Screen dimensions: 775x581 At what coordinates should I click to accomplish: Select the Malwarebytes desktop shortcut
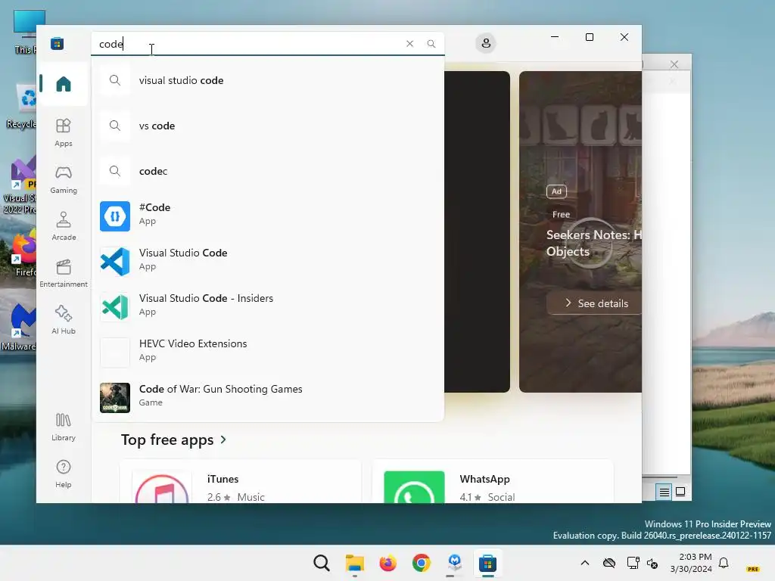(x=19, y=327)
